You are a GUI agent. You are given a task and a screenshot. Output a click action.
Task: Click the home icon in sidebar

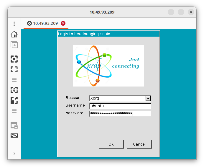(14, 35)
